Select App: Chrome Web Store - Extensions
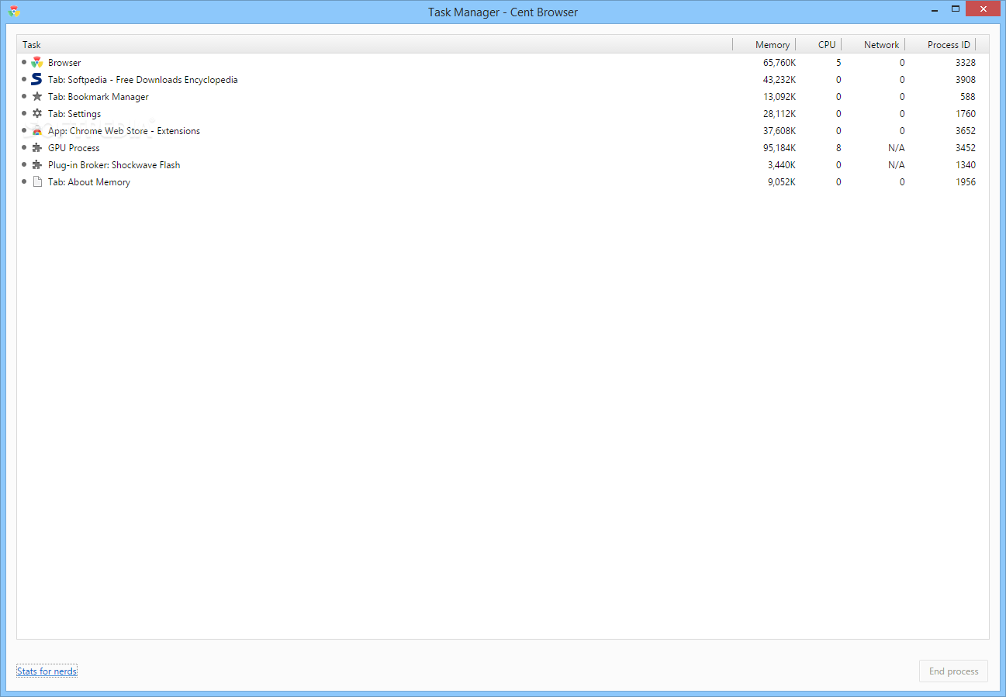 click(x=503, y=131)
